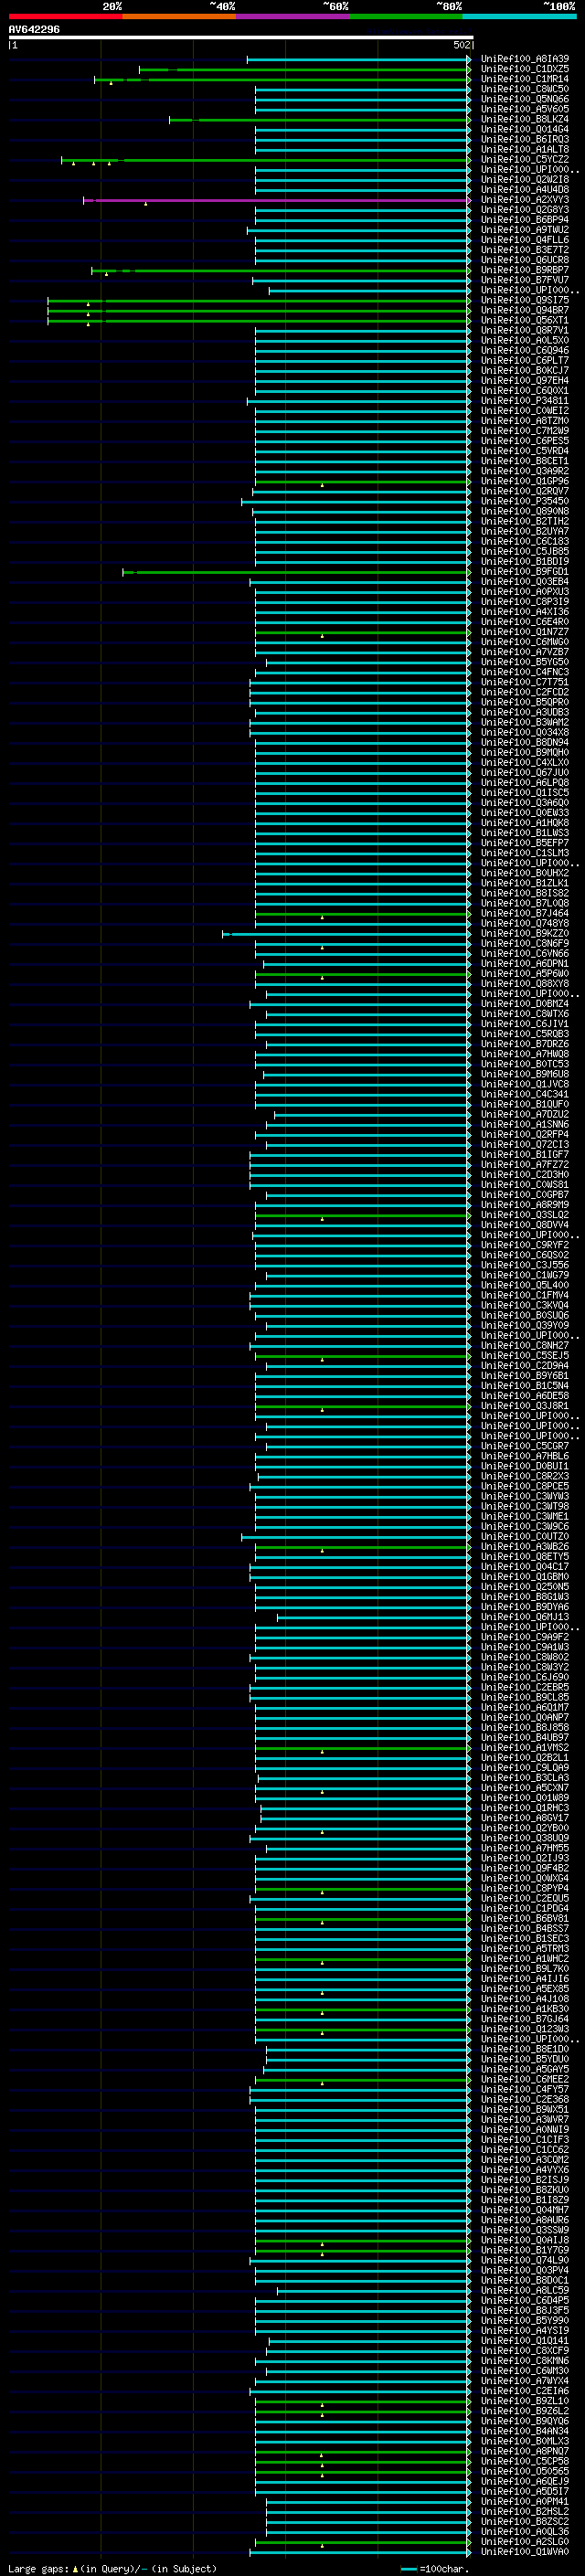Click the white query sequence bar

(240, 38)
